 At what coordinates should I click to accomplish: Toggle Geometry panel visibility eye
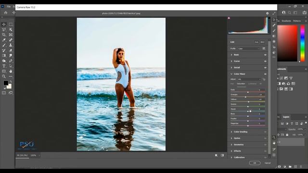click(265, 145)
